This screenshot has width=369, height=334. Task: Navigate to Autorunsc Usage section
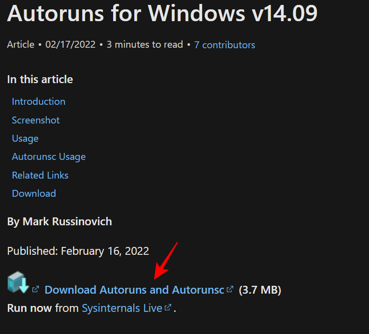(x=49, y=157)
